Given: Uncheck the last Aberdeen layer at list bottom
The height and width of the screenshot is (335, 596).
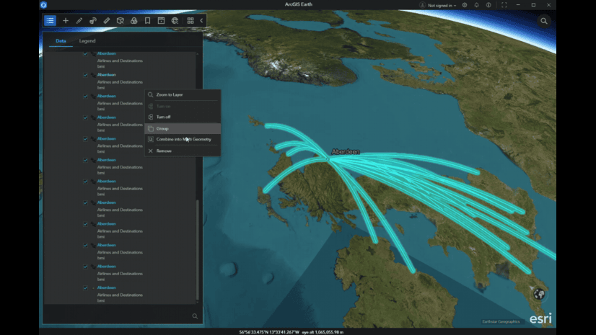Looking at the screenshot, I should pos(85,287).
